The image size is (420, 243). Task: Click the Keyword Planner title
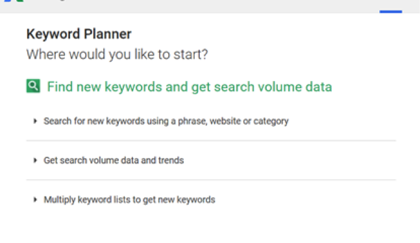(x=79, y=34)
